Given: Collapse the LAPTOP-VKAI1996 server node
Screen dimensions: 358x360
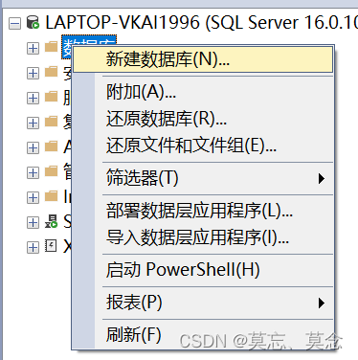Looking at the screenshot, I should pos(14,24).
